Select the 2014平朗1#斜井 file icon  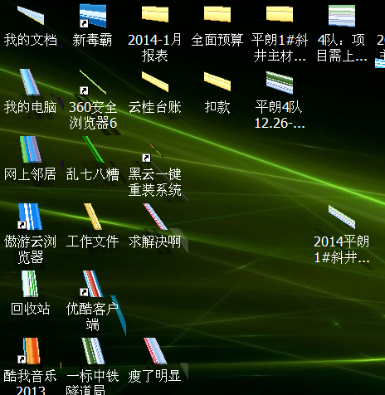[342, 217]
